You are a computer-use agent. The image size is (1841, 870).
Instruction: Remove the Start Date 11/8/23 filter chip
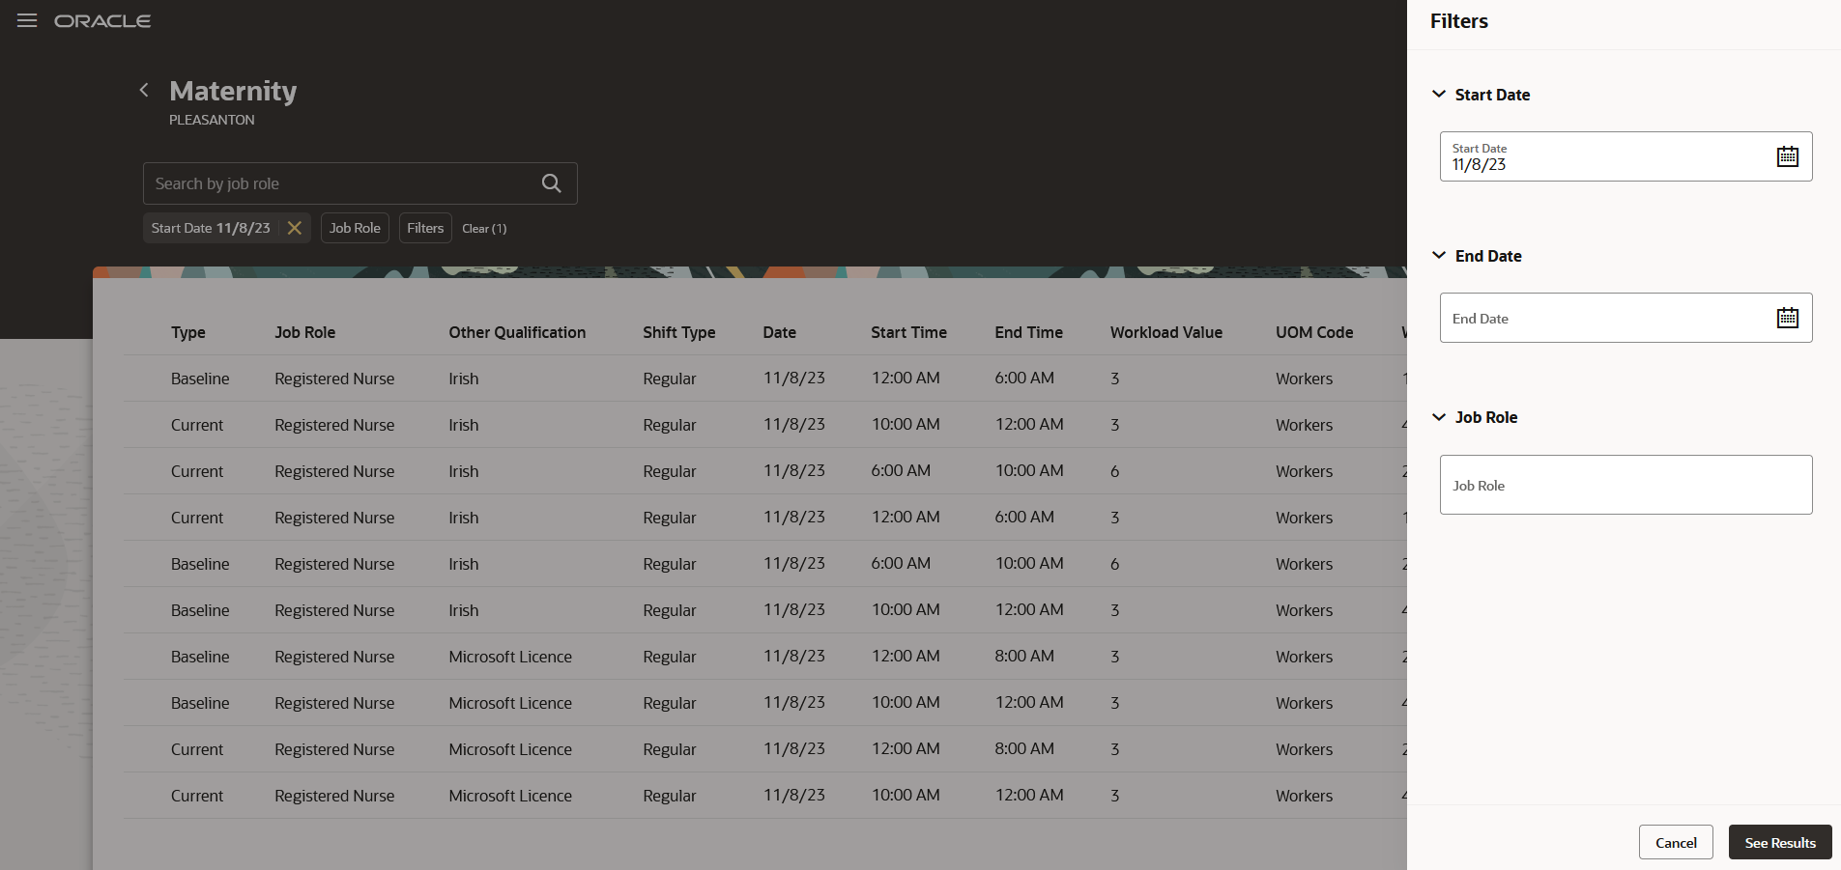[x=295, y=228]
